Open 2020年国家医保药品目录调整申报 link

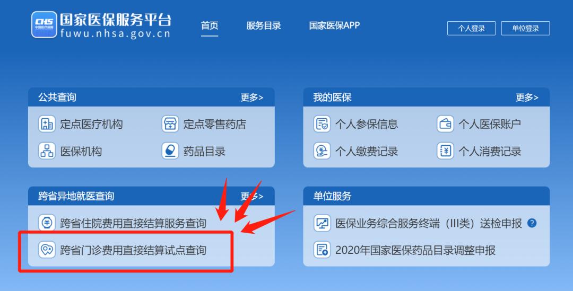[415, 250]
